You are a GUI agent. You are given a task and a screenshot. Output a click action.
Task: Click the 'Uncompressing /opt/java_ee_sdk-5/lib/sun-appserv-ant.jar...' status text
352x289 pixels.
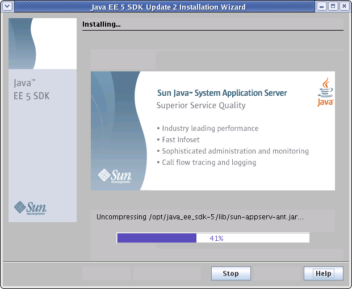pos(200,217)
